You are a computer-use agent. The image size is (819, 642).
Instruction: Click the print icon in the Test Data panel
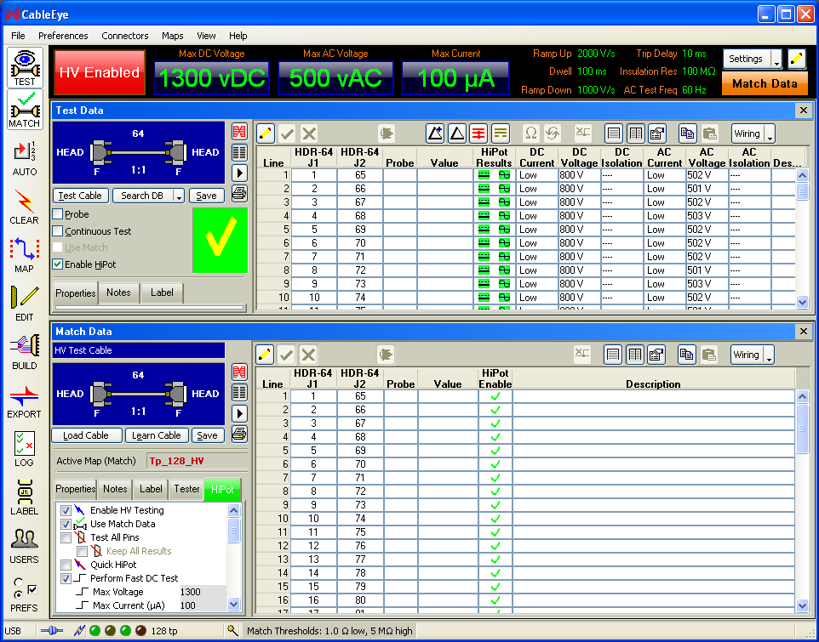(239, 194)
